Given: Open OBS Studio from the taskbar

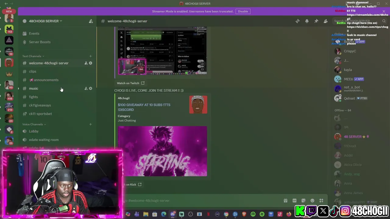Looking at the screenshot, I should pos(190,214).
